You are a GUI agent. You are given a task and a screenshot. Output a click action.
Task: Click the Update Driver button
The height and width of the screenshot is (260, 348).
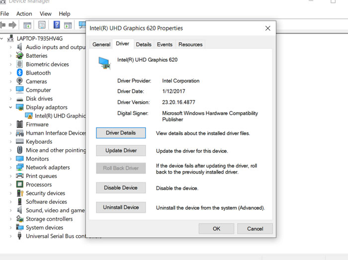pos(121,151)
